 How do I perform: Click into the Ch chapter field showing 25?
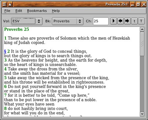point(101,21)
